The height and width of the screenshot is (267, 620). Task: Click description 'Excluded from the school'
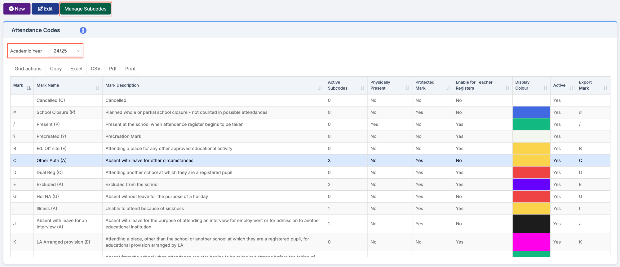click(x=132, y=184)
